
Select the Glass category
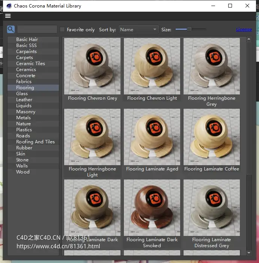pyautogui.click(x=33, y=94)
